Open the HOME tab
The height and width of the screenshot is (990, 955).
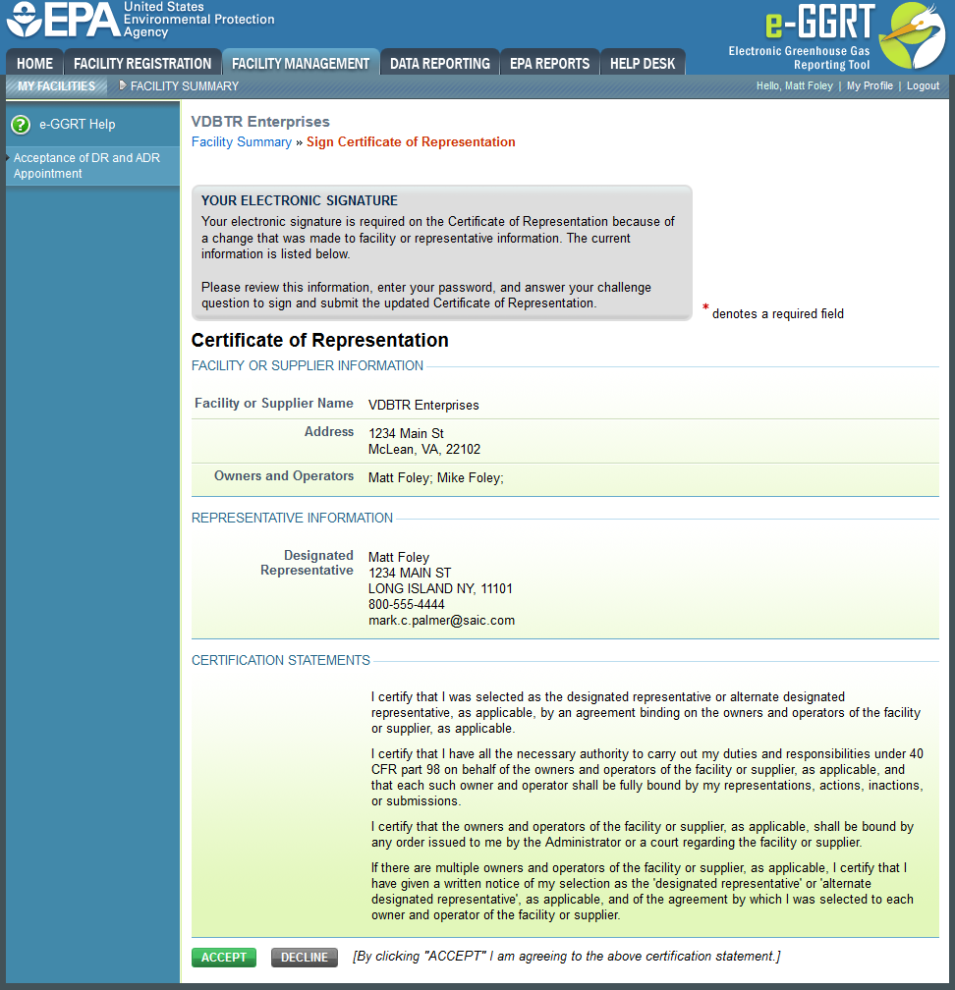(34, 63)
